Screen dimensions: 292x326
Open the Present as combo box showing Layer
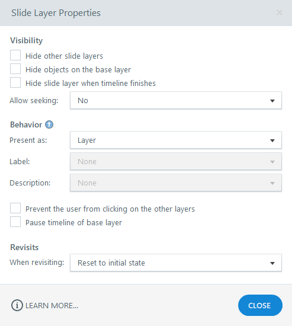tap(176, 140)
